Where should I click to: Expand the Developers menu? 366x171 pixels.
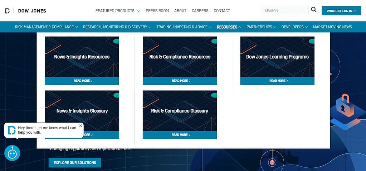(x=294, y=27)
